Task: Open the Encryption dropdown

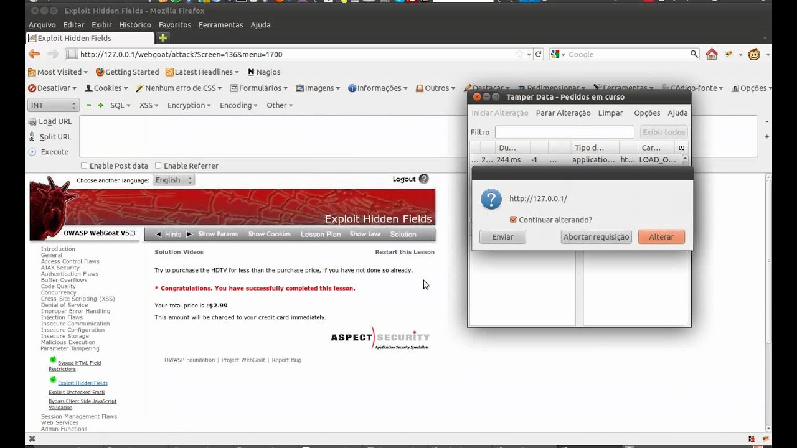Action: (x=189, y=105)
